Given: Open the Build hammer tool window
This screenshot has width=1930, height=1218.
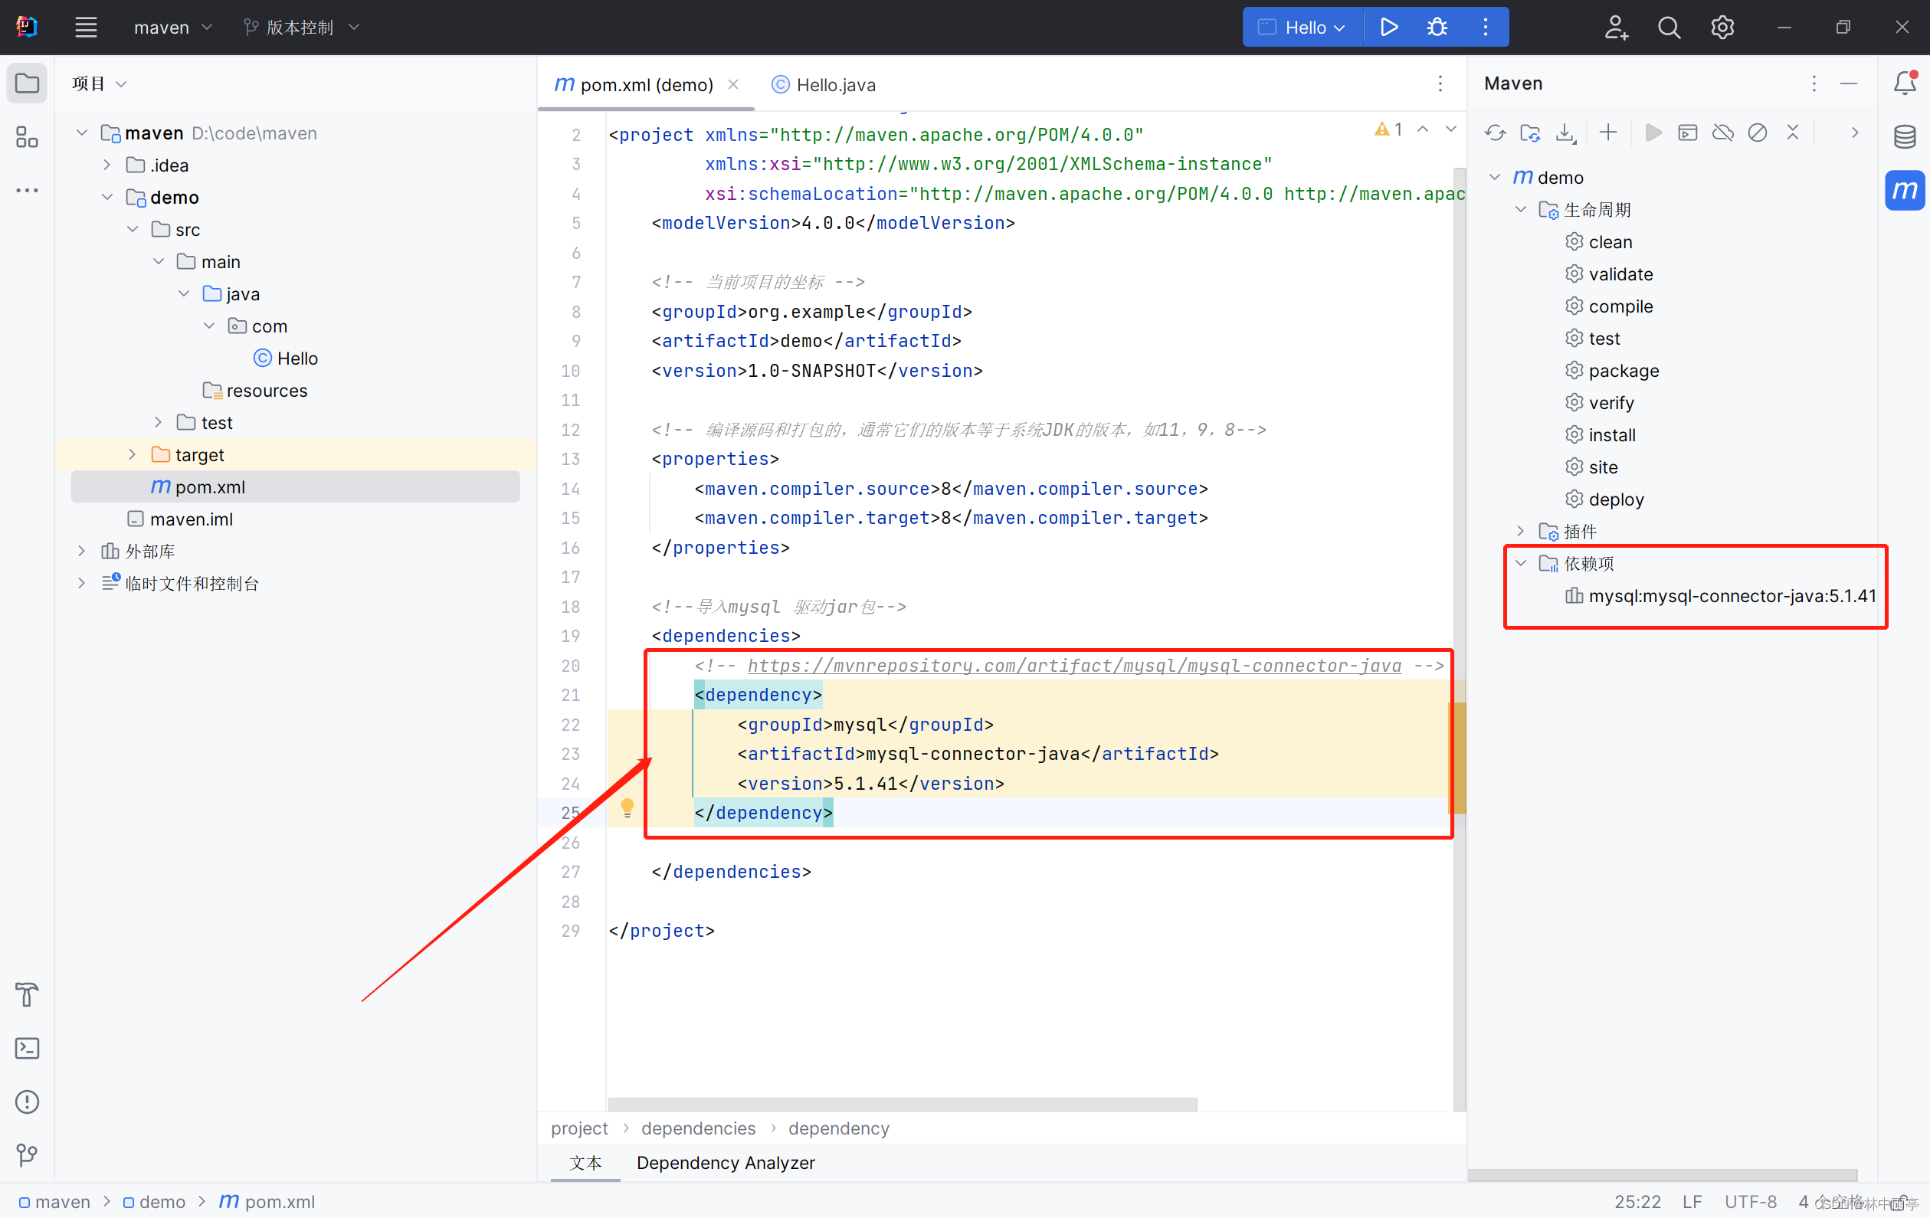Looking at the screenshot, I should pos(28,994).
